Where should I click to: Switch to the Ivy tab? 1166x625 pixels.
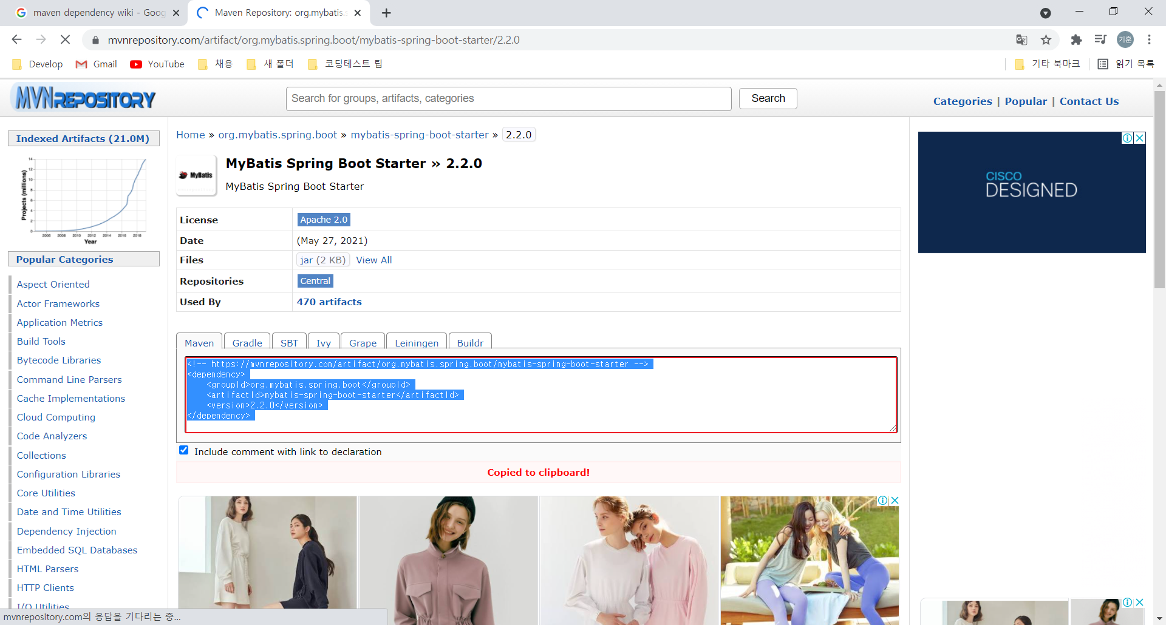(x=324, y=342)
